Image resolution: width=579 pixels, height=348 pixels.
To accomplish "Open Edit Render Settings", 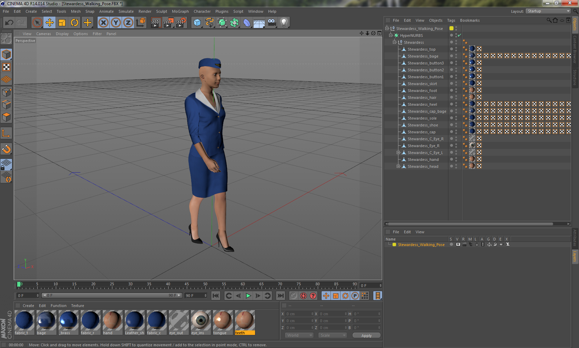I will click(181, 23).
